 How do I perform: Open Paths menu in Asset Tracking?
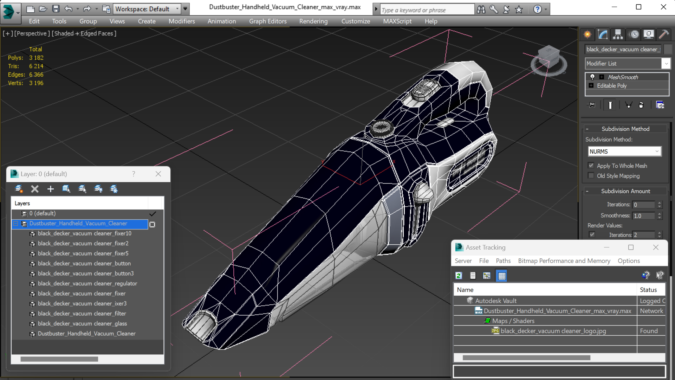click(x=503, y=261)
